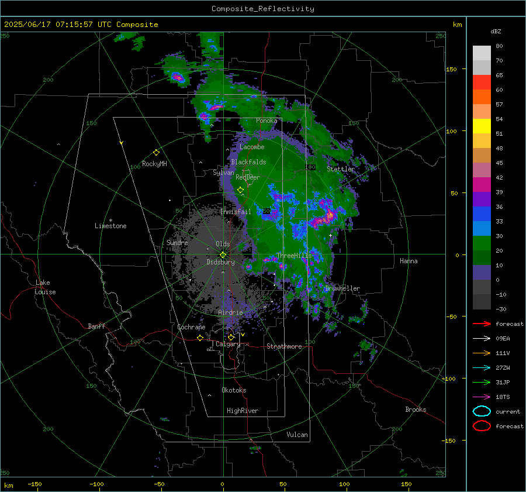This screenshot has height=492, width=526.
Task: Click the Banff label
Action: tap(96, 326)
